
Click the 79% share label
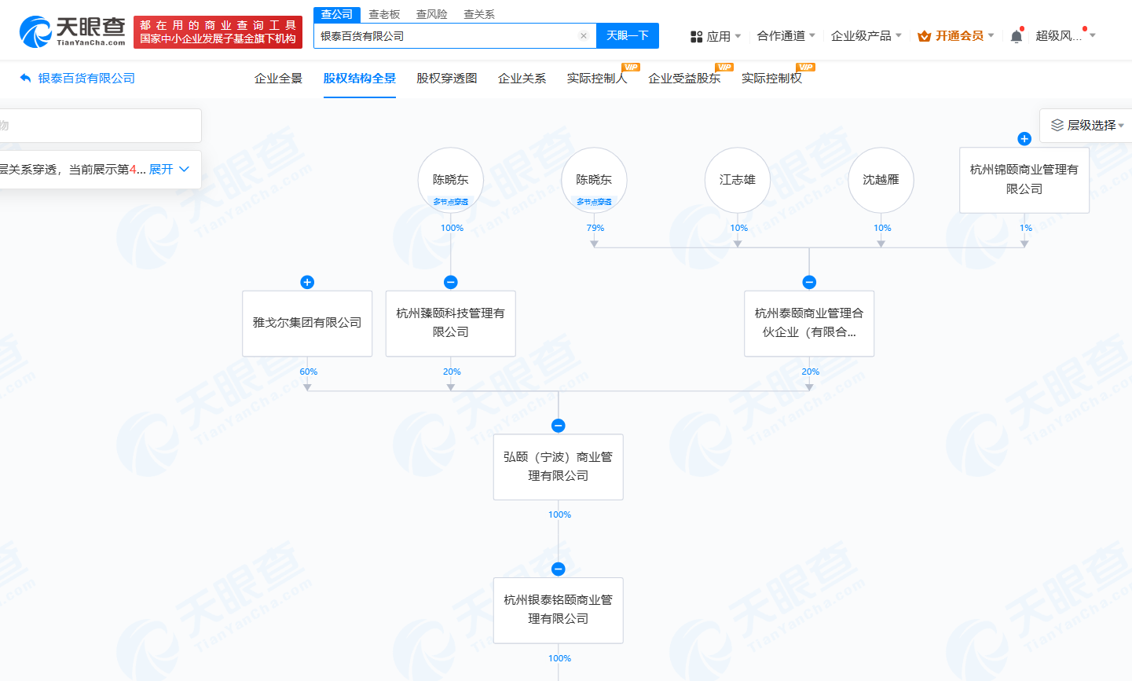(x=595, y=228)
